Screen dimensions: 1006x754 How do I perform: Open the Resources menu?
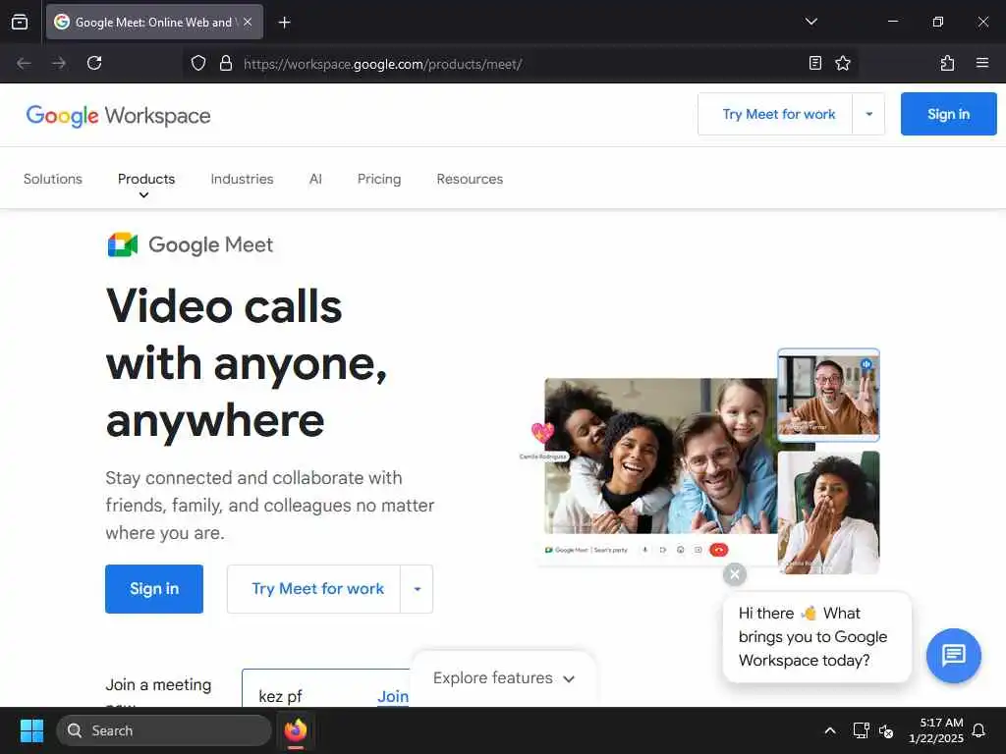point(470,179)
